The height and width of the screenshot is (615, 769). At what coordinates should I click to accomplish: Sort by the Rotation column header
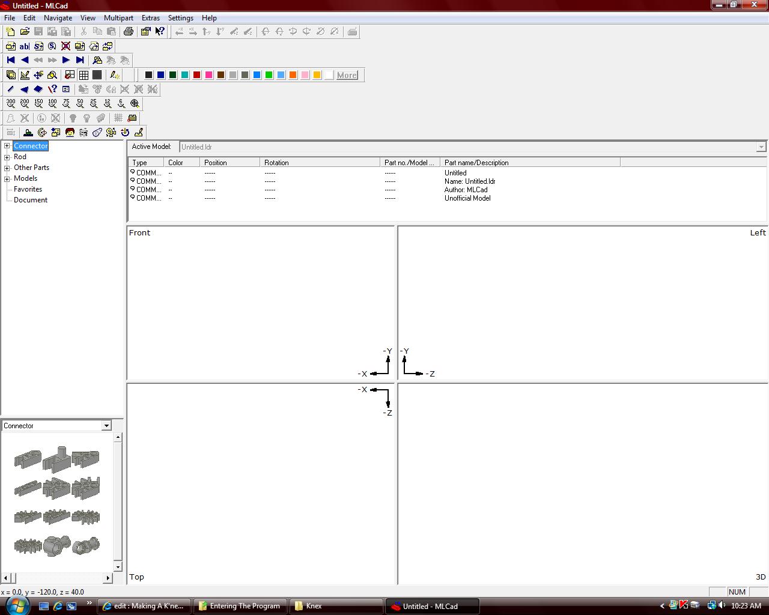tap(320, 163)
